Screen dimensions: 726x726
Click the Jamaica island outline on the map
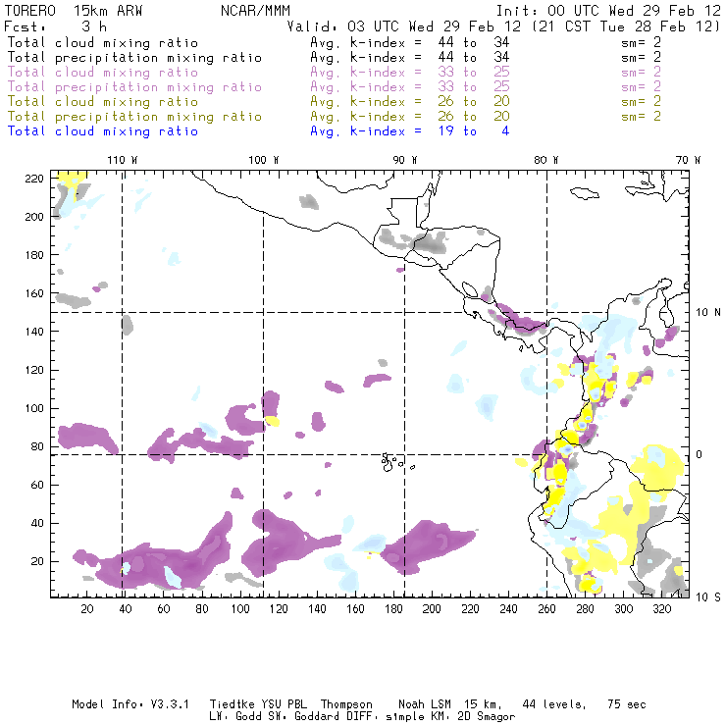point(585,193)
